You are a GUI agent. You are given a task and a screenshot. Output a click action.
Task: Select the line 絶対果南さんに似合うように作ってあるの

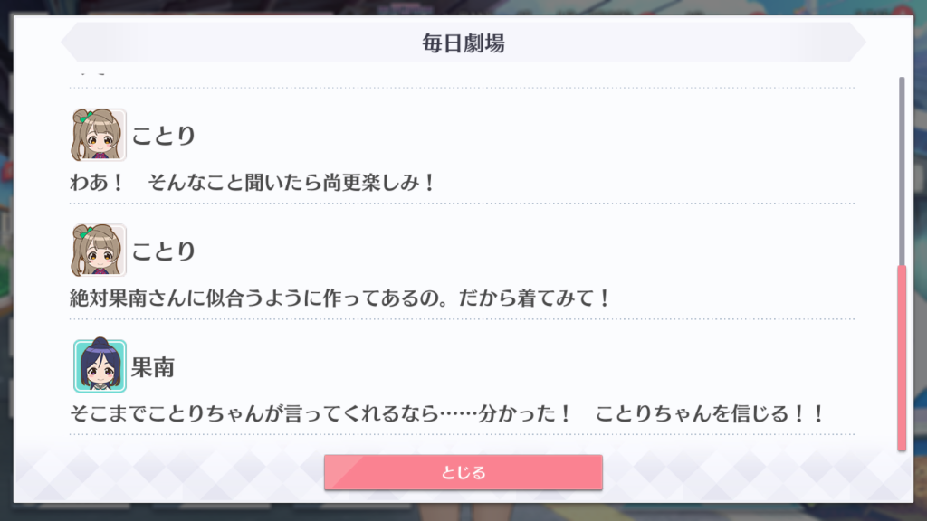[340, 298]
